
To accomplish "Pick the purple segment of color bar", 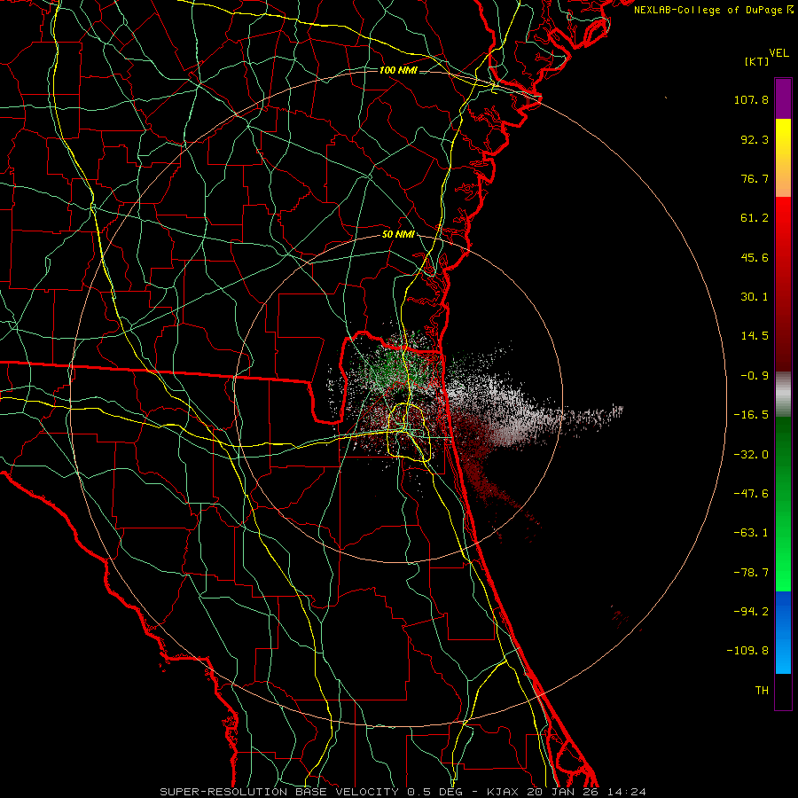I will tap(783, 98).
